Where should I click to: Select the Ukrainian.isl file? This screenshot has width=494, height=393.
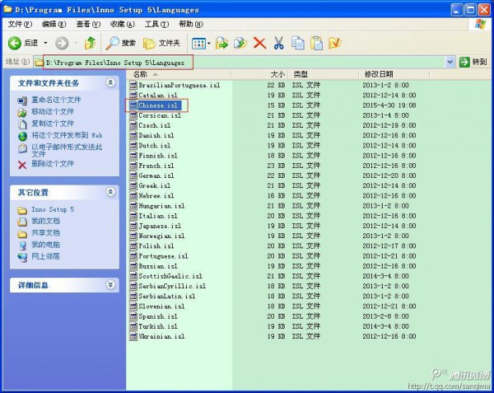point(161,337)
